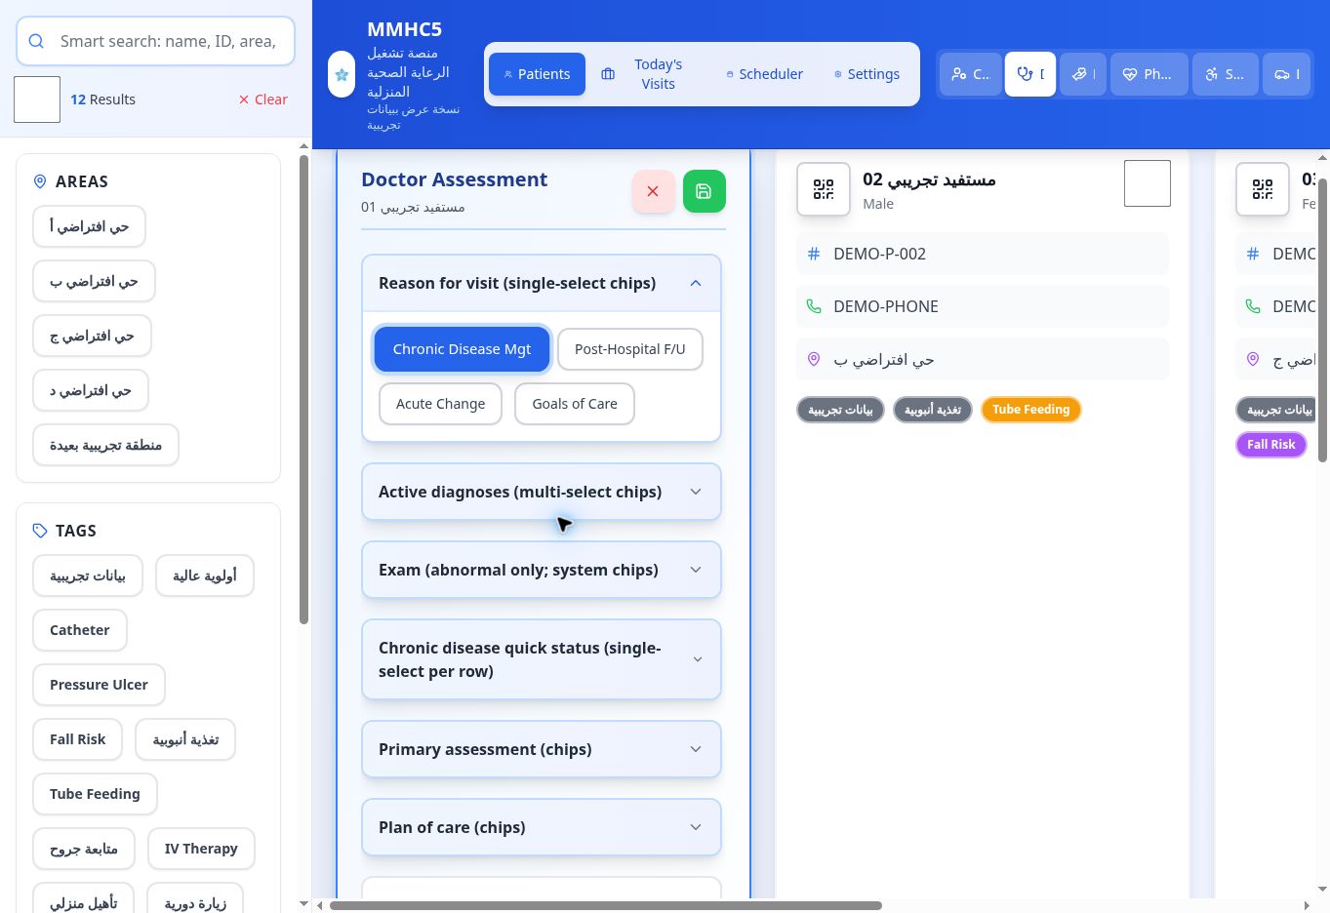Click the hash ID icon beside DEMO-P-002
Image resolution: width=1330 pixels, height=913 pixels.
(x=814, y=254)
